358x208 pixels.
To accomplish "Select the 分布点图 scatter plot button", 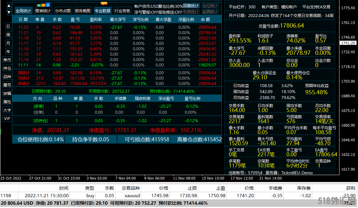I will [x=63, y=11].
